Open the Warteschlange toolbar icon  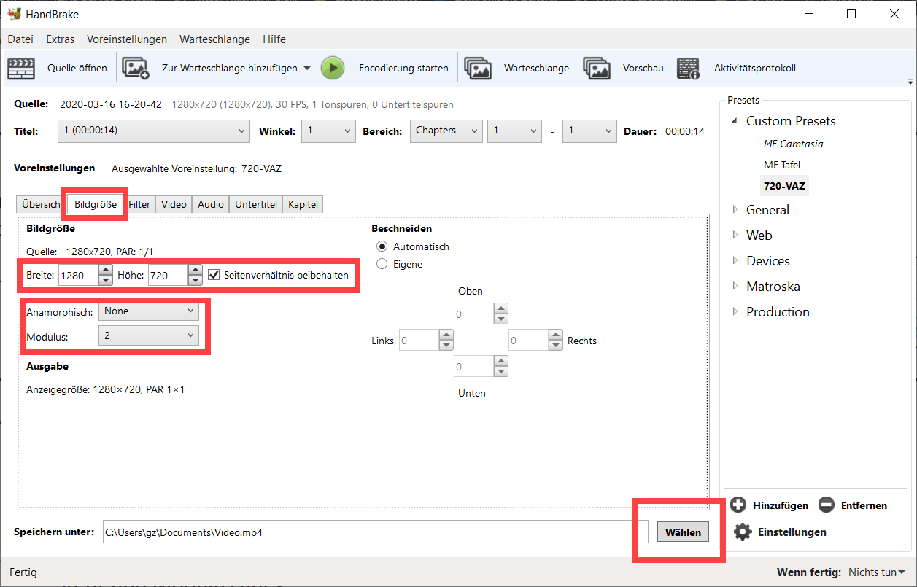tap(478, 68)
